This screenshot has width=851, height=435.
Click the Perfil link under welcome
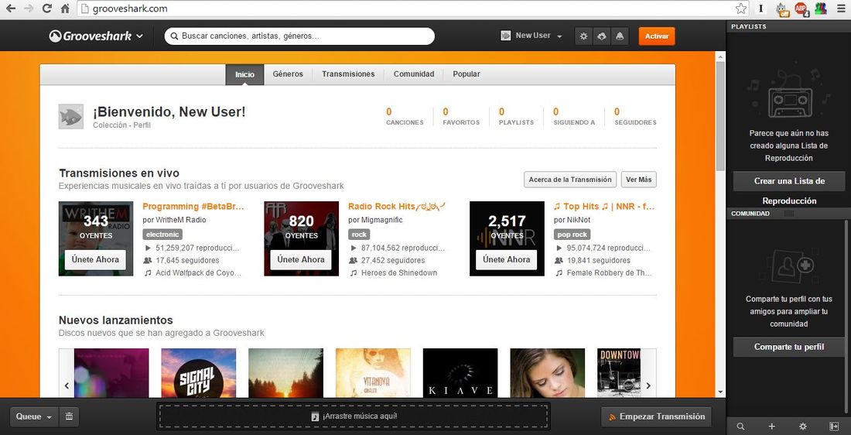(142, 125)
